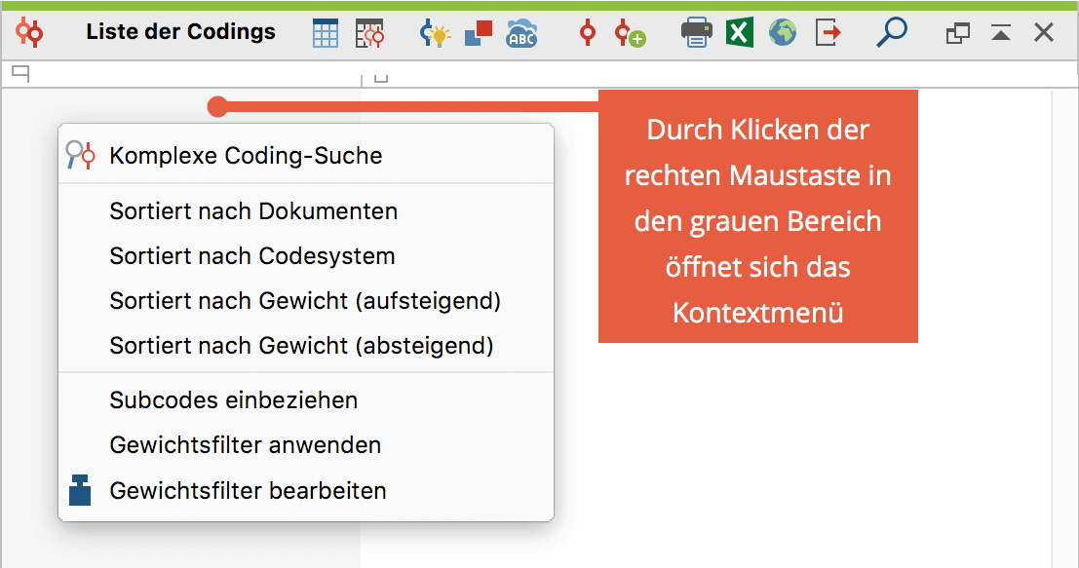
Task: Click the print icon in the toolbar
Action: 697,32
